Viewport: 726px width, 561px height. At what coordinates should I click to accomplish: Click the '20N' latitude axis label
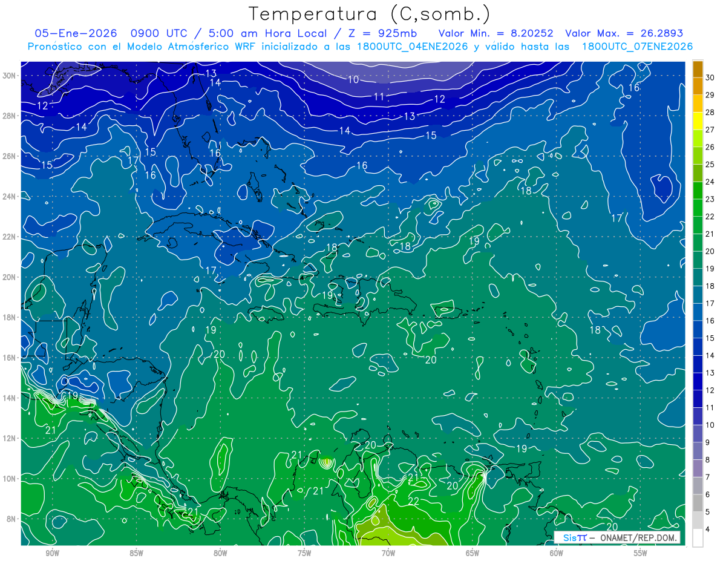click(10, 277)
